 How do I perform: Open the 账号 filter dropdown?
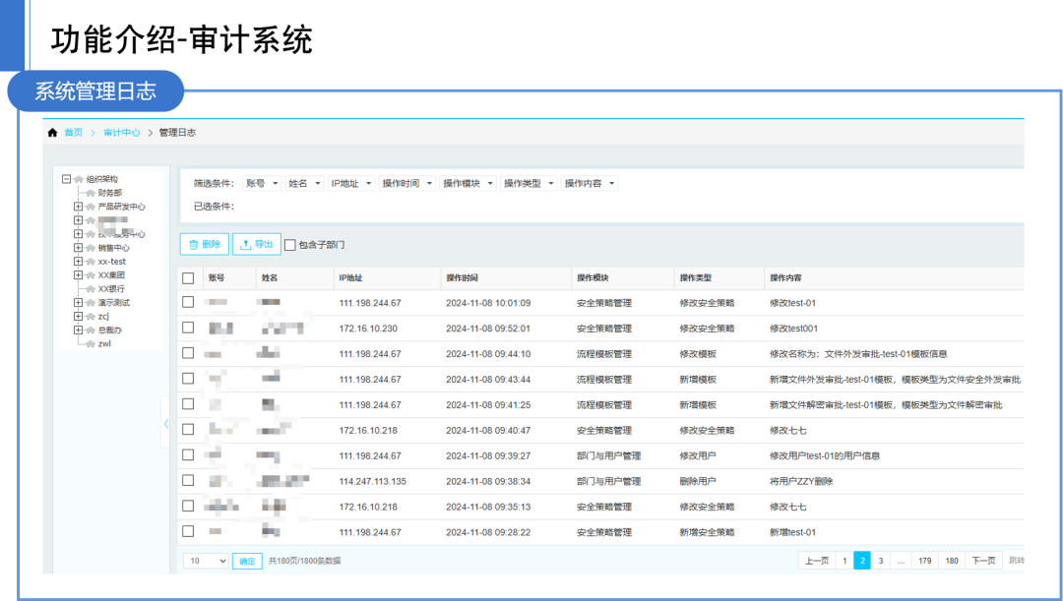(x=263, y=184)
